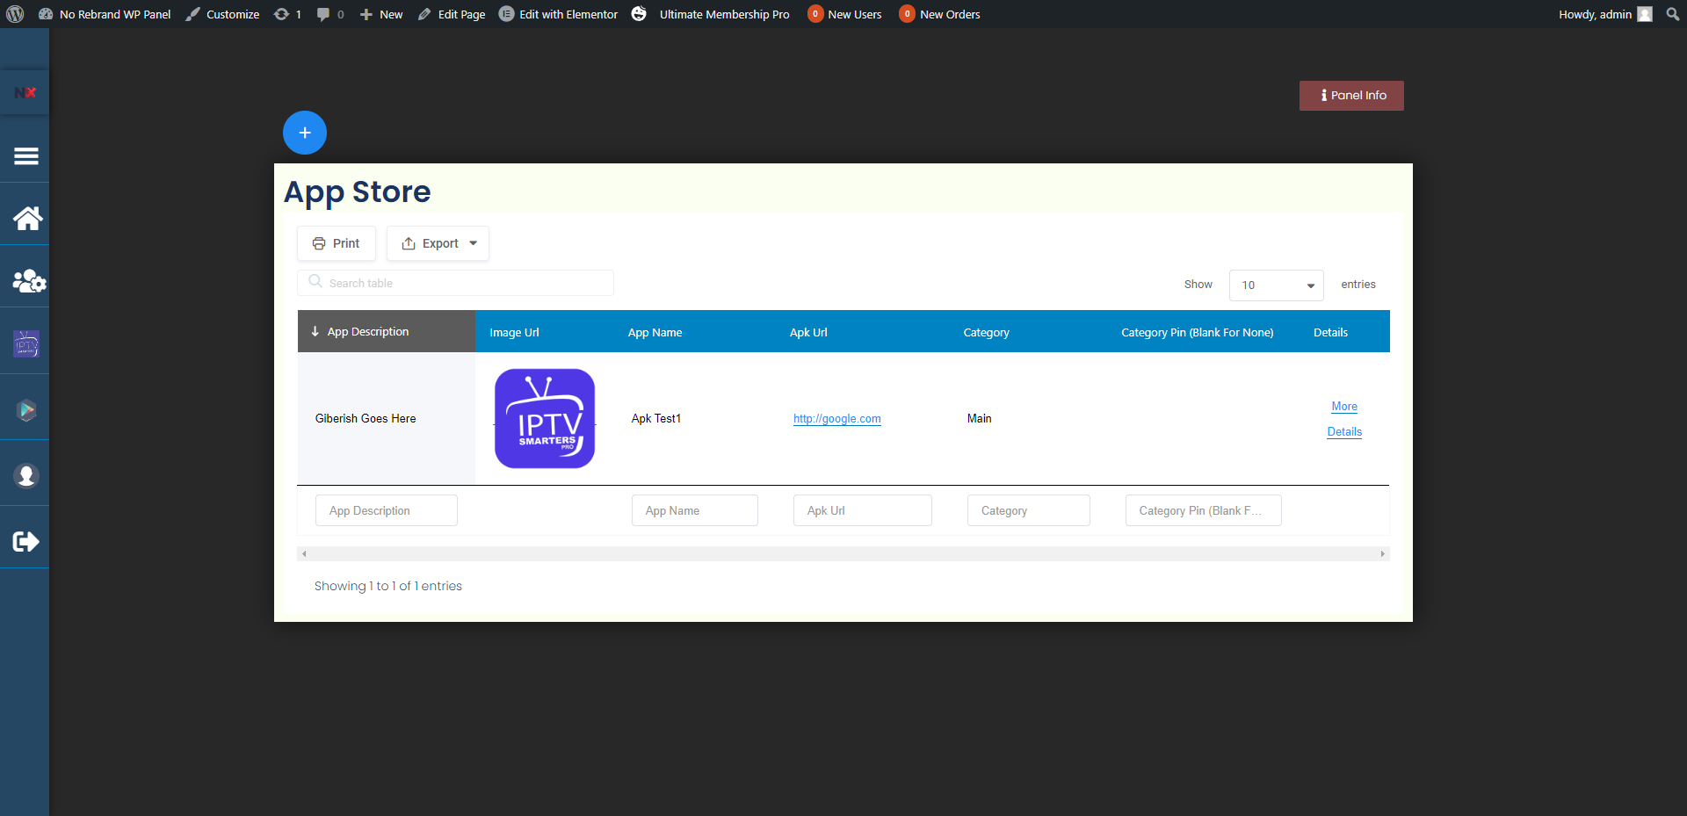The height and width of the screenshot is (816, 1687).
Task: Click the IPTV Smarters app thumbnail
Action: [545, 418]
